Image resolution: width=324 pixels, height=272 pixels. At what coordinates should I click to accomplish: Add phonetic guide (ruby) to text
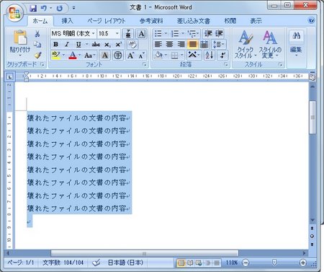click(128, 34)
